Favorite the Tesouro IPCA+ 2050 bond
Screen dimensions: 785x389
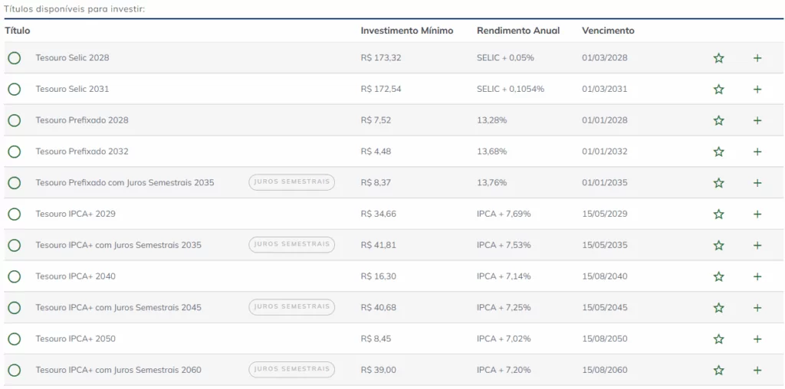718,339
